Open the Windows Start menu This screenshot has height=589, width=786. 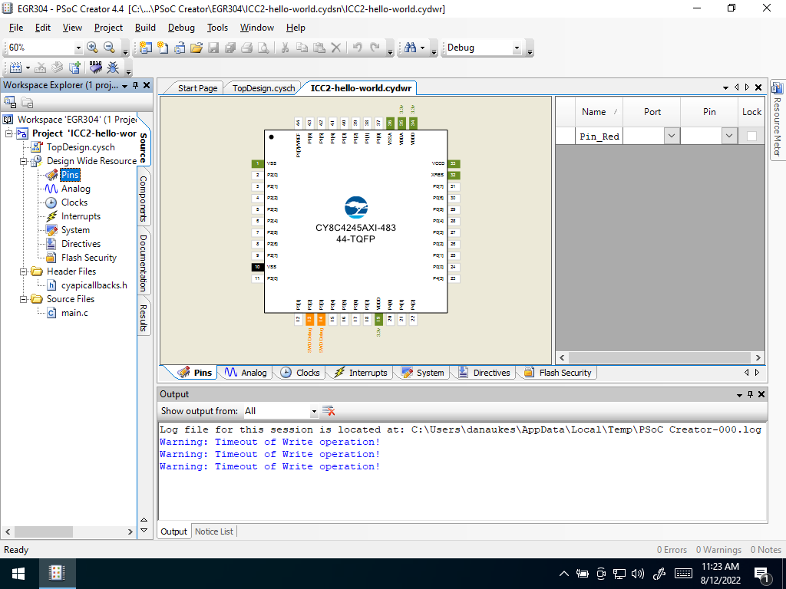tap(19, 574)
